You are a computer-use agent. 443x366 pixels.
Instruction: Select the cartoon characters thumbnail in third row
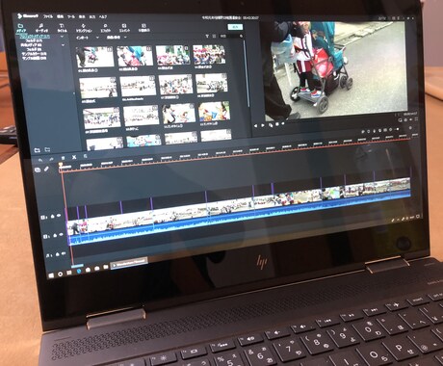point(214,111)
